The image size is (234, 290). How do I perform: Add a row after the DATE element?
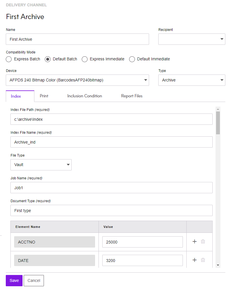pos(194,260)
